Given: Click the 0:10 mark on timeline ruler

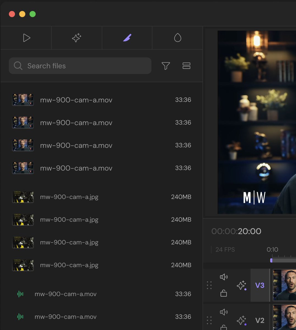Looking at the screenshot, I should [272, 250].
